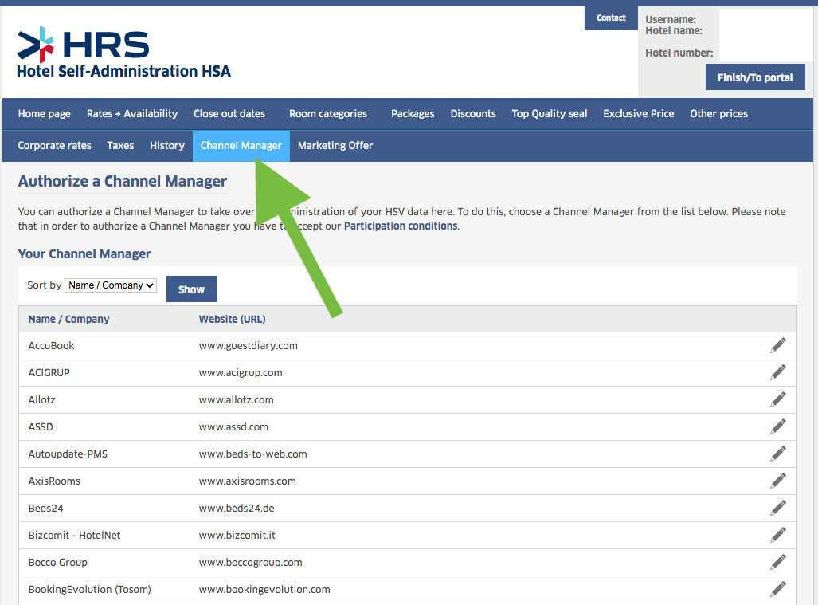Click www.guestdiary.com URL text
The image size is (818, 605).
249,346
